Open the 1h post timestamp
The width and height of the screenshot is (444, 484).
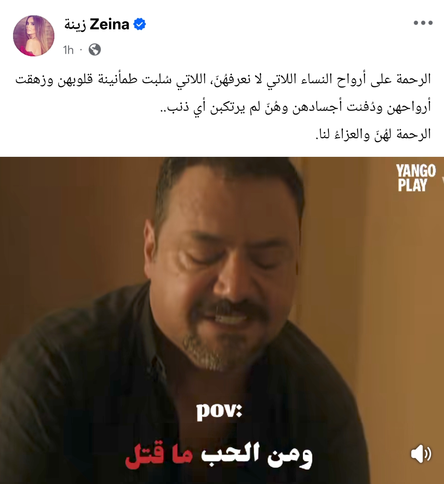point(68,50)
